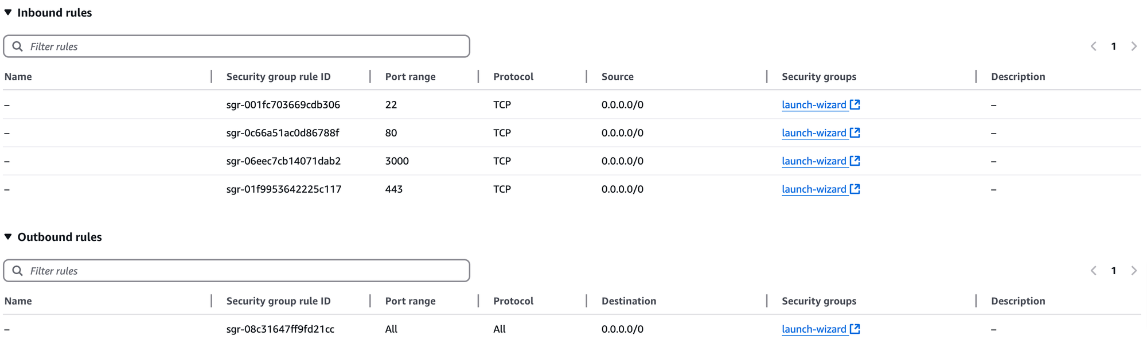Click the outbound Destination column header
This screenshot has height=347, width=1147.
coord(629,301)
